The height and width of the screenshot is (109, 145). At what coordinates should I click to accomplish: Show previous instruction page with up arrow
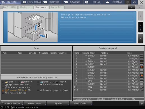(141, 16)
